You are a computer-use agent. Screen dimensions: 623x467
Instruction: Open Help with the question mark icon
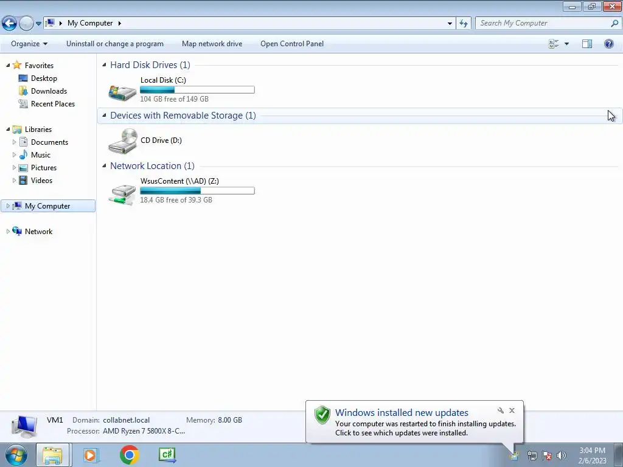coord(608,44)
